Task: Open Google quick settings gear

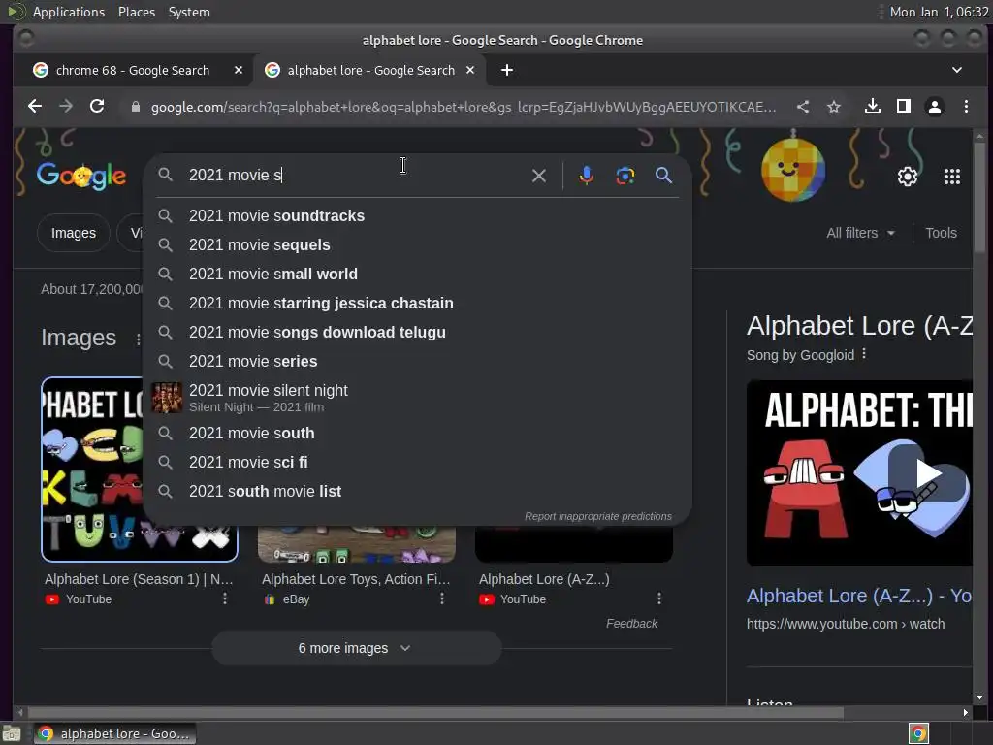Action: [x=908, y=177]
